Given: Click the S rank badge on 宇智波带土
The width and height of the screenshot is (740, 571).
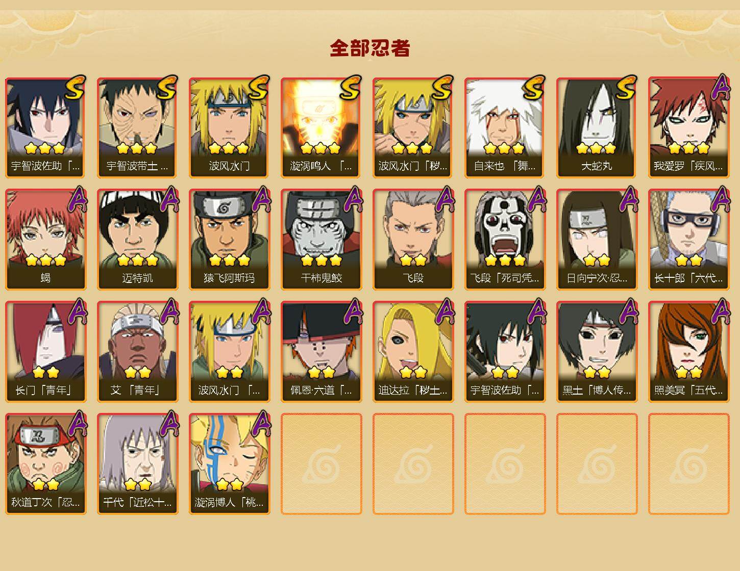Looking at the screenshot, I should click(167, 87).
